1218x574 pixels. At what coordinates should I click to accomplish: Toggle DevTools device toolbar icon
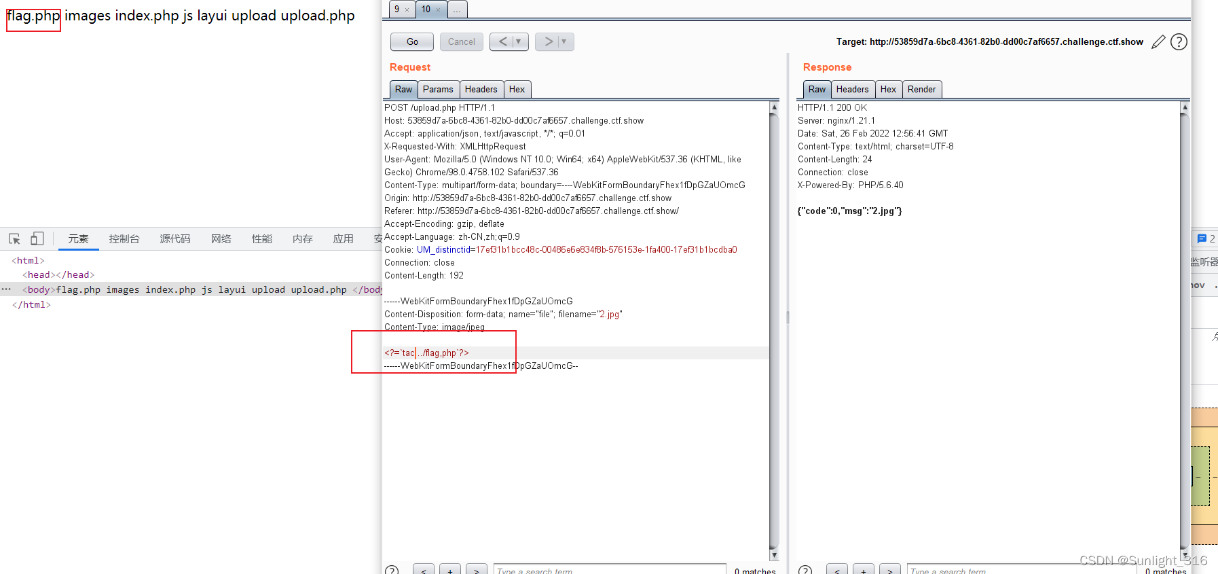37,238
